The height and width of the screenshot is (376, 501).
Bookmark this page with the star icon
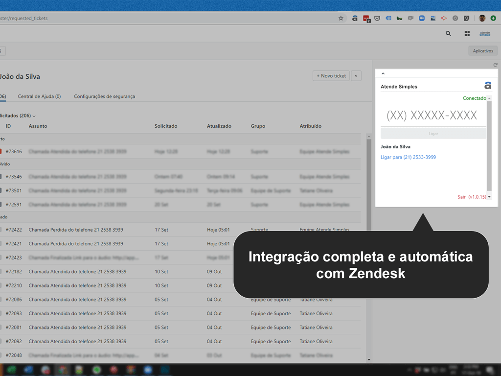(341, 18)
